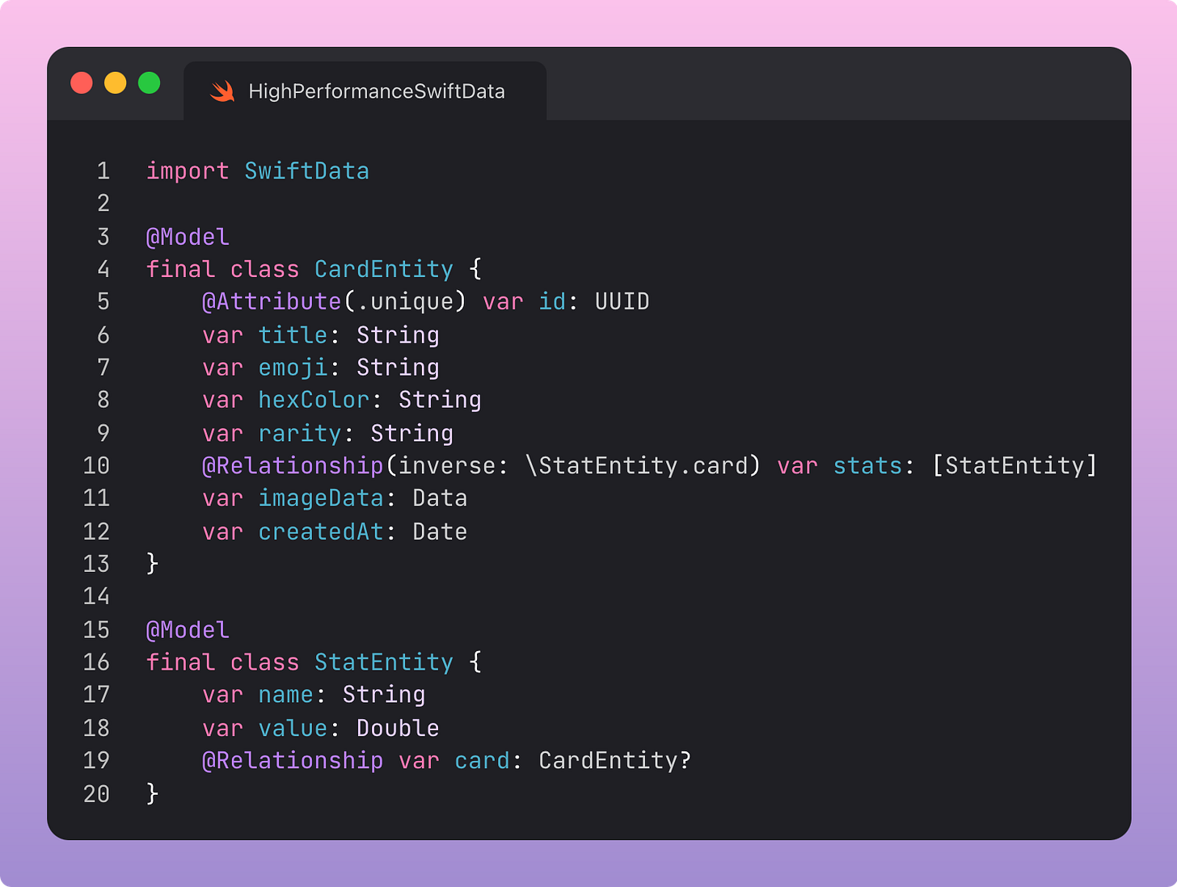Image resolution: width=1177 pixels, height=887 pixels.
Task: Click line number 20 in the gutter
Action: [x=96, y=794]
